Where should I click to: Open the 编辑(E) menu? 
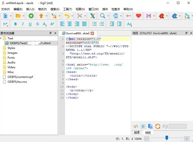[x=18, y=9]
